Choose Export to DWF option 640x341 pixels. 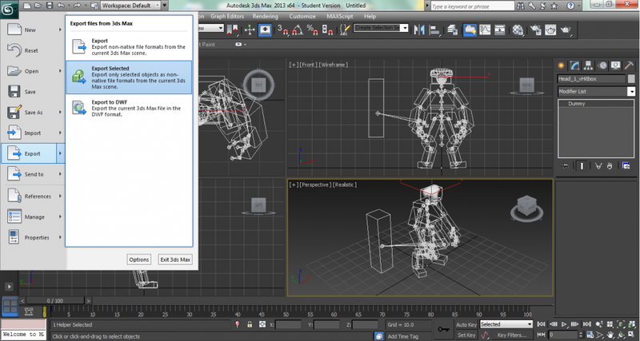pyautogui.click(x=129, y=109)
